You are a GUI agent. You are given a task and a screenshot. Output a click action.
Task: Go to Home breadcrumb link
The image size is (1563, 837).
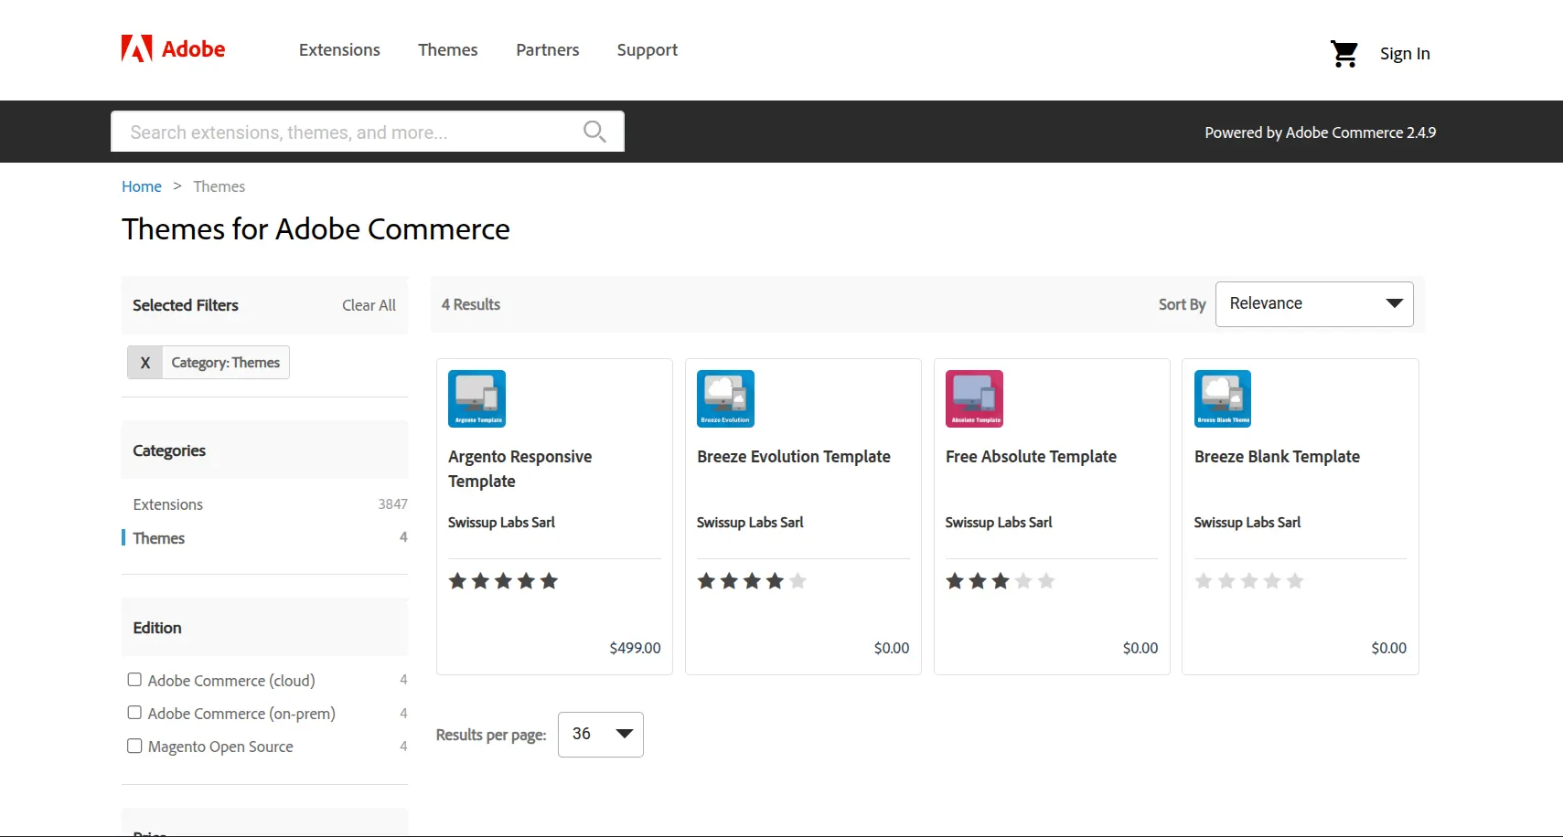[x=142, y=186]
